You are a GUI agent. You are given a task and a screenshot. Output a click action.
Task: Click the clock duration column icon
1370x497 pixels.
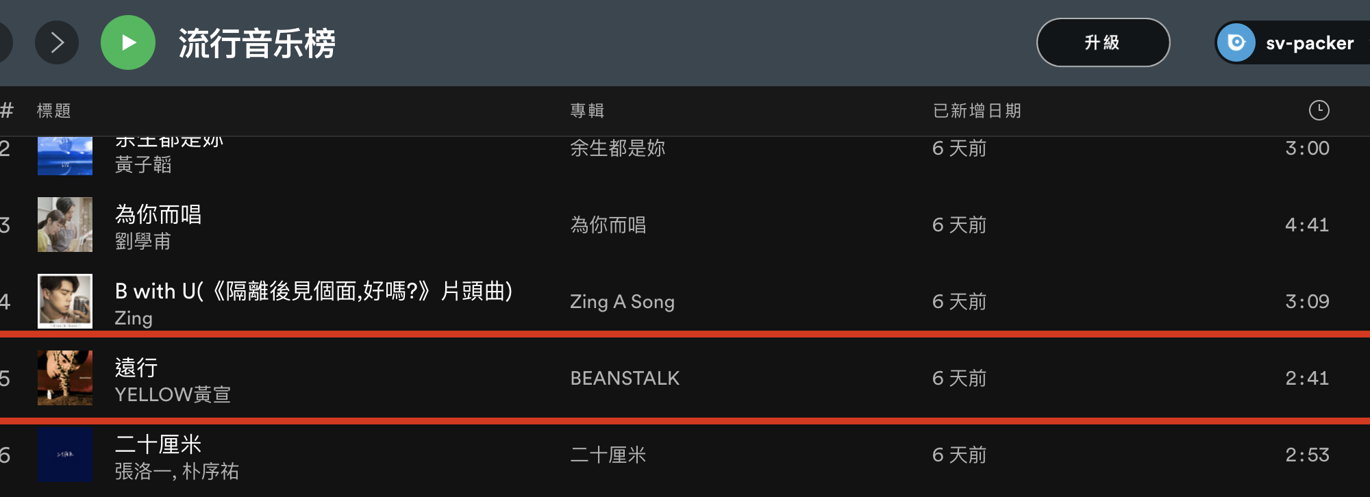pos(1318,110)
